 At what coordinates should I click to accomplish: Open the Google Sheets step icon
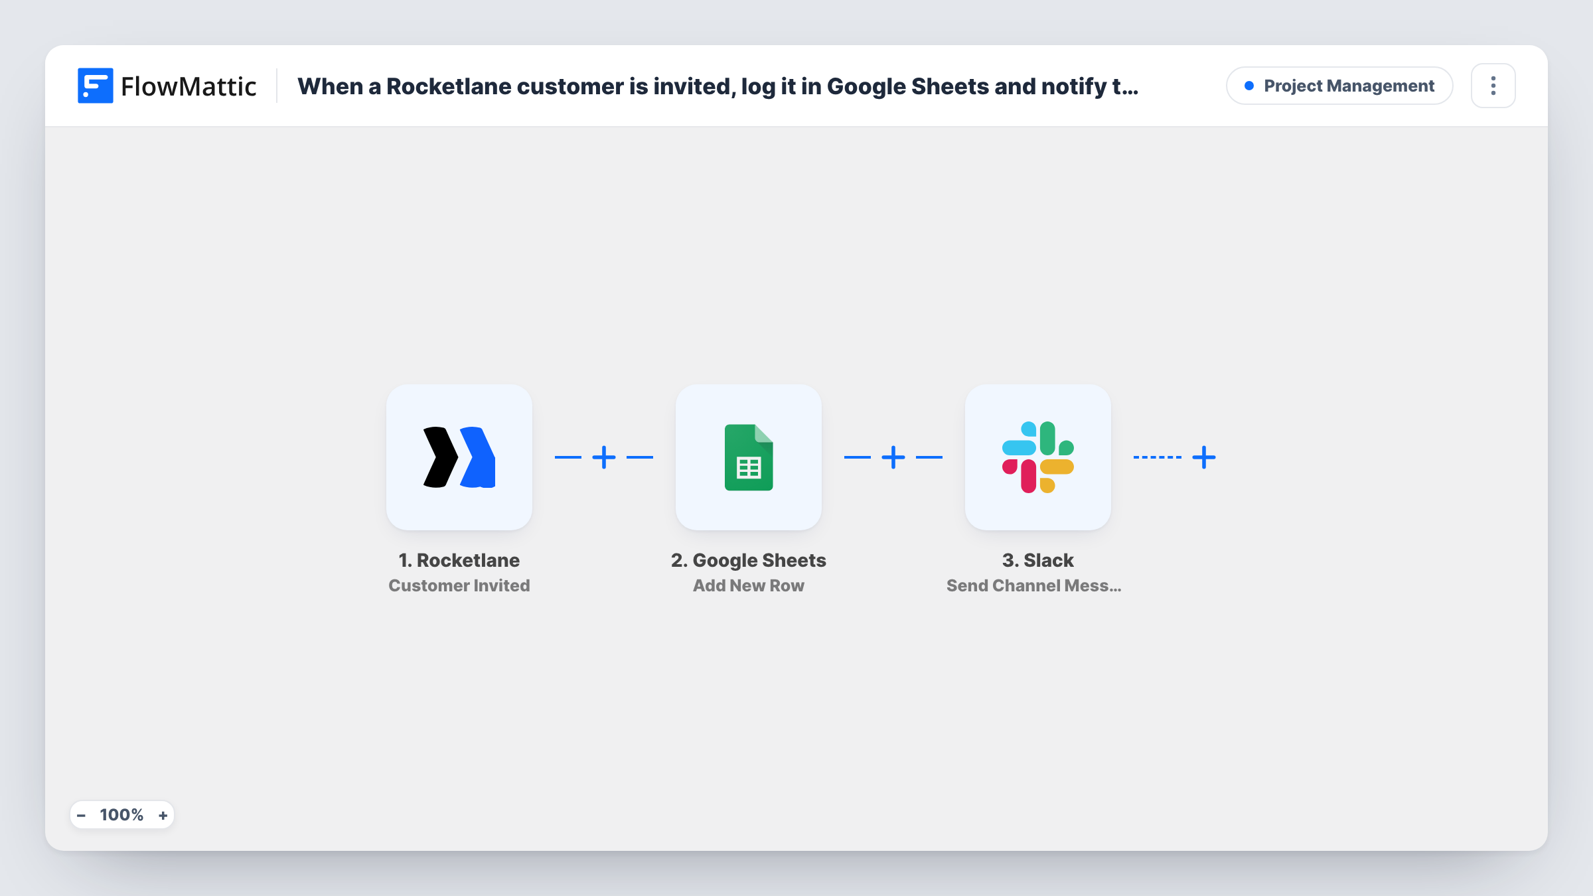click(x=748, y=457)
